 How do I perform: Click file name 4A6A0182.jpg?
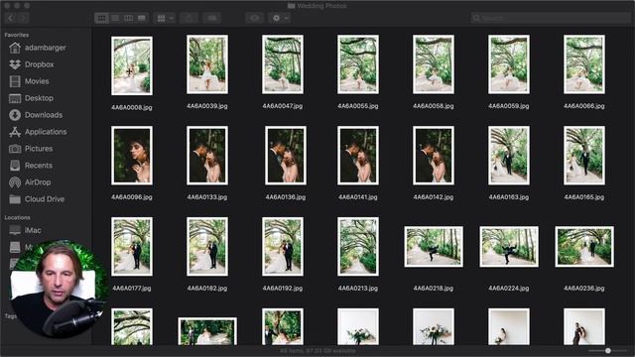click(207, 289)
